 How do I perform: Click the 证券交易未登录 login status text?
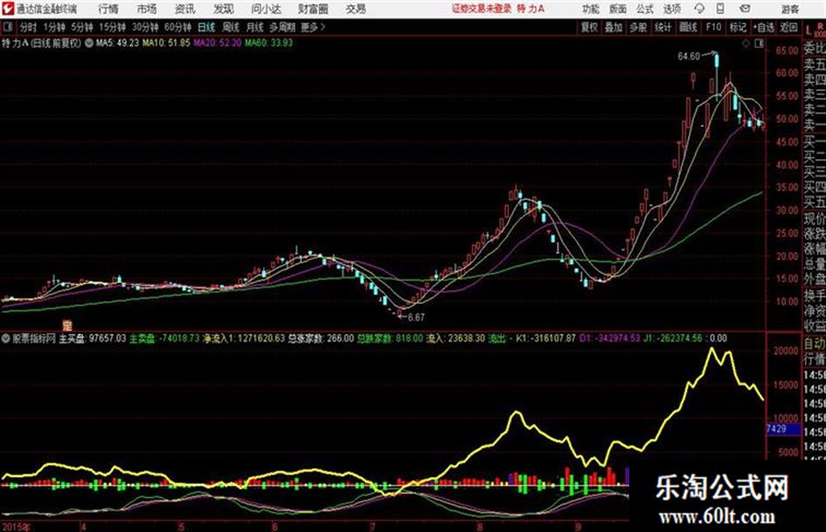pyautogui.click(x=482, y=9)
